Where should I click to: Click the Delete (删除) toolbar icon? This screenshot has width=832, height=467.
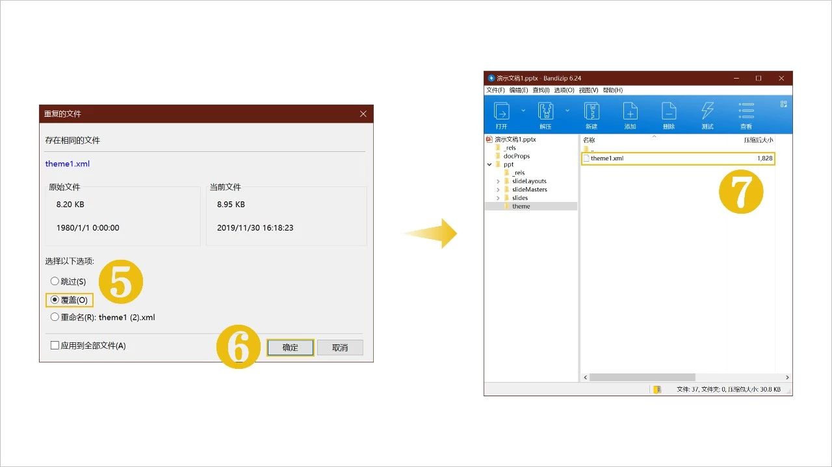[x=669, y=110]
